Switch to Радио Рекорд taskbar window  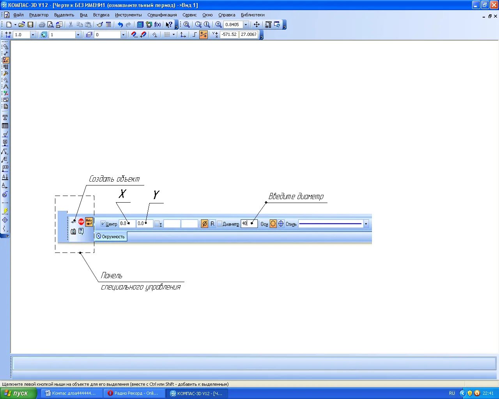[x=134, y=393]
